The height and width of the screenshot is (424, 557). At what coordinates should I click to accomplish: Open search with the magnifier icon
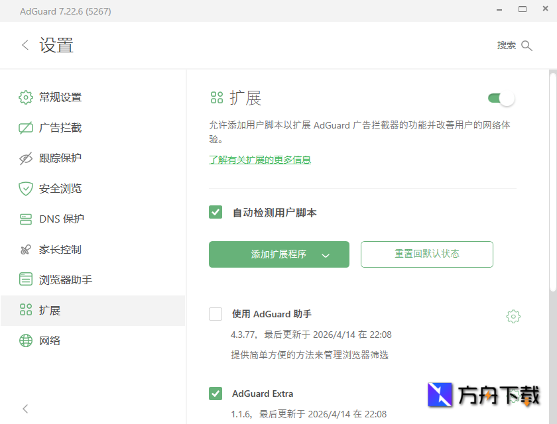pos(526,45)
